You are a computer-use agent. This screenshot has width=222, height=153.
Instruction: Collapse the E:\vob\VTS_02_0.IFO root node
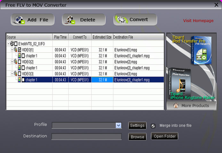point(8,44)
